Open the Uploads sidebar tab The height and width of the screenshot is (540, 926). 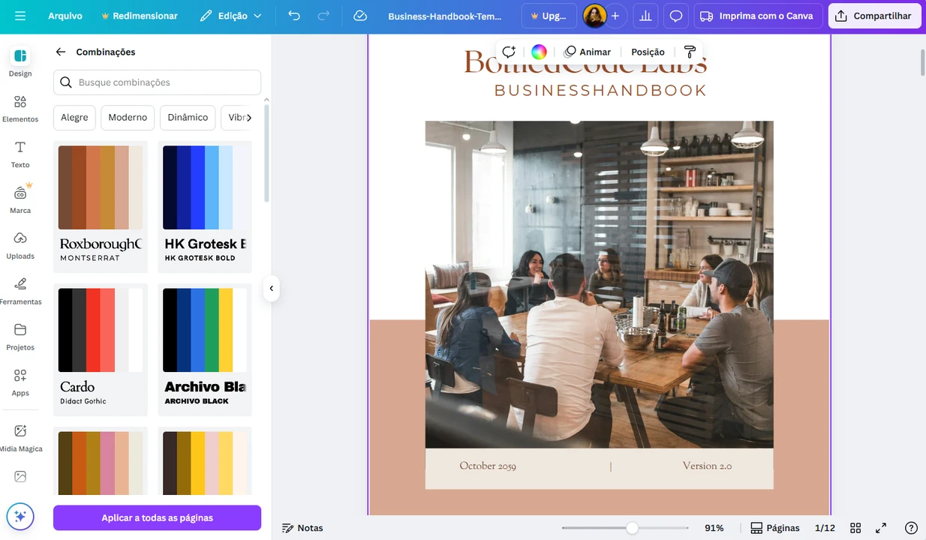[x=20, y=245]
